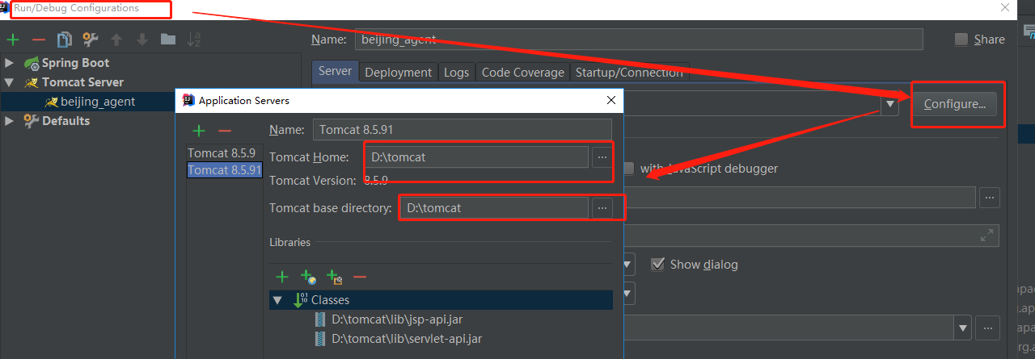Open the edit defaults wrench icon

90,40
